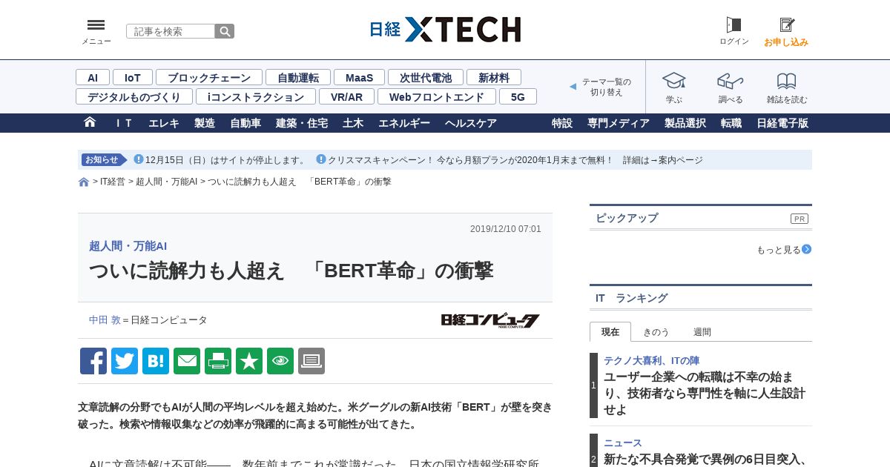This screenshot has width=890, height=467.
Task: Click the gray article-list icon
Action: tap(311, 361)
